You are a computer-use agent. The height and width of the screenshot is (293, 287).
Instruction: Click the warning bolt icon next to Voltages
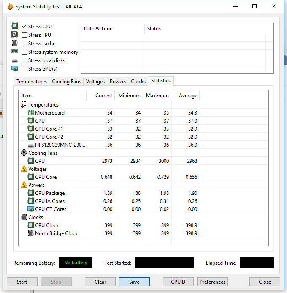click(24, 169)
